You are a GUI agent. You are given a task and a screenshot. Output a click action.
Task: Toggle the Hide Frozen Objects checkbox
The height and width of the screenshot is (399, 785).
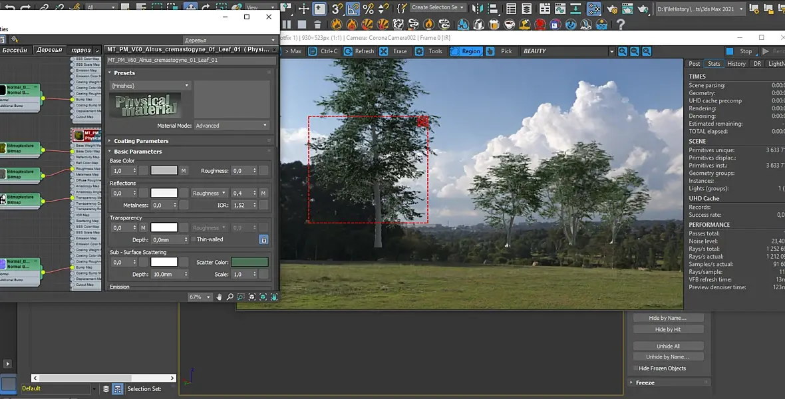coord(635,368)
